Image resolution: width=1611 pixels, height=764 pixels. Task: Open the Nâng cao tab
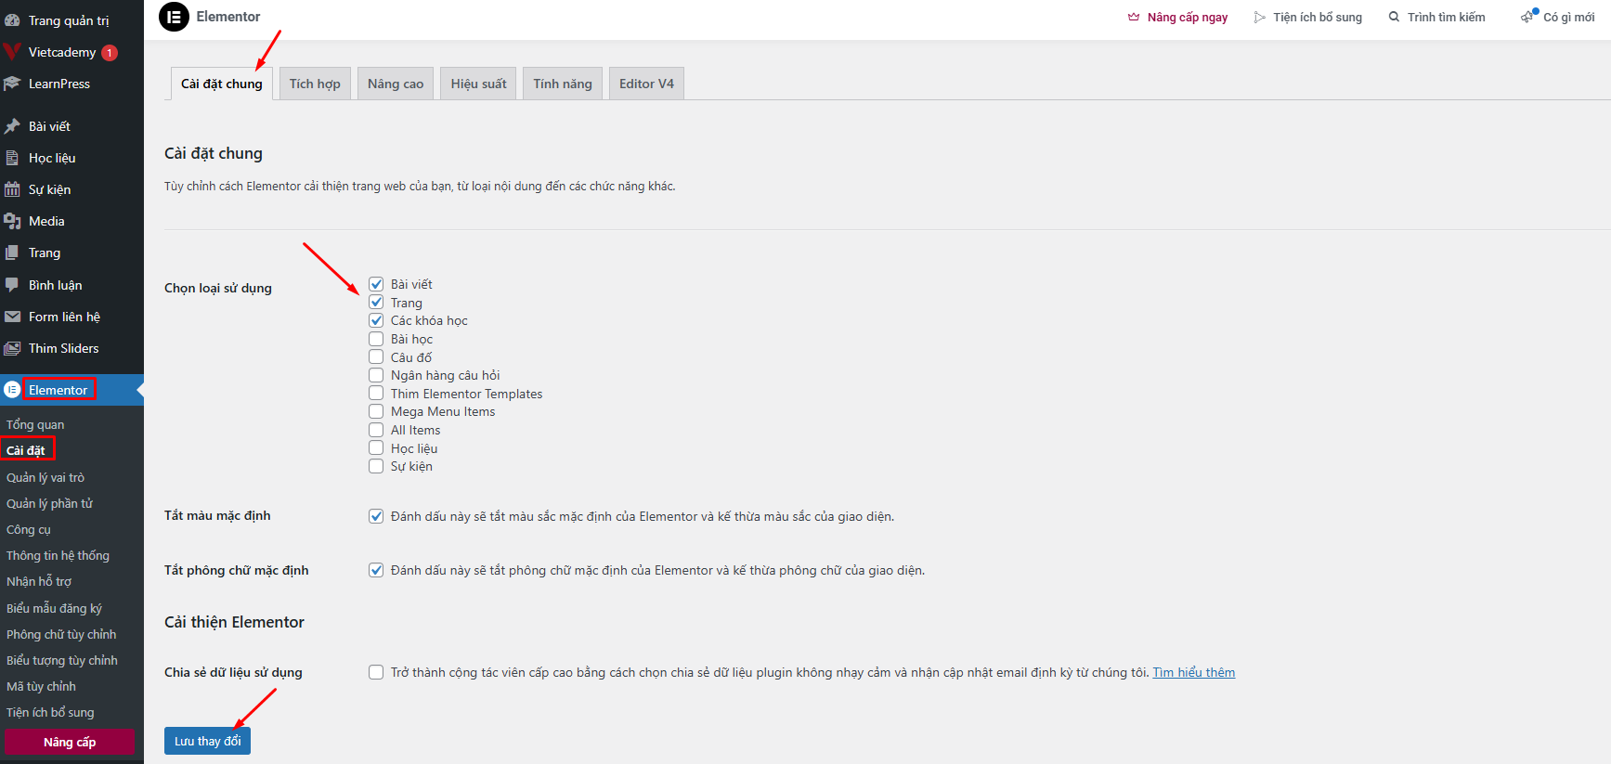coord(396,84)
